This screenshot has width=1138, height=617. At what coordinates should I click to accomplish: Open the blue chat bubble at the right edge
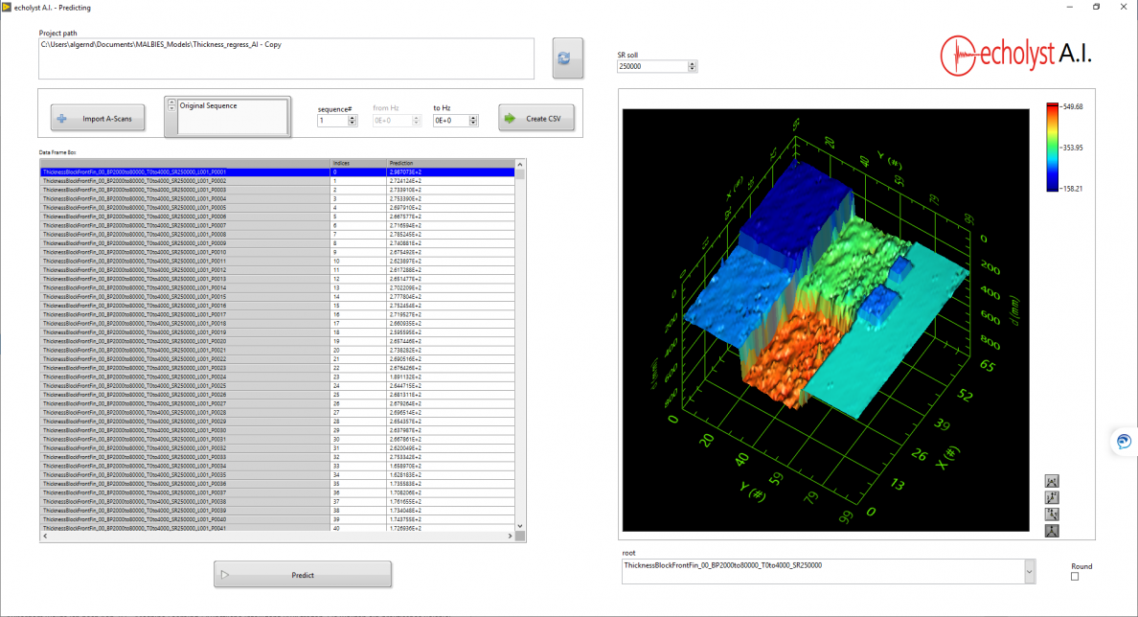pos(1123,442)
